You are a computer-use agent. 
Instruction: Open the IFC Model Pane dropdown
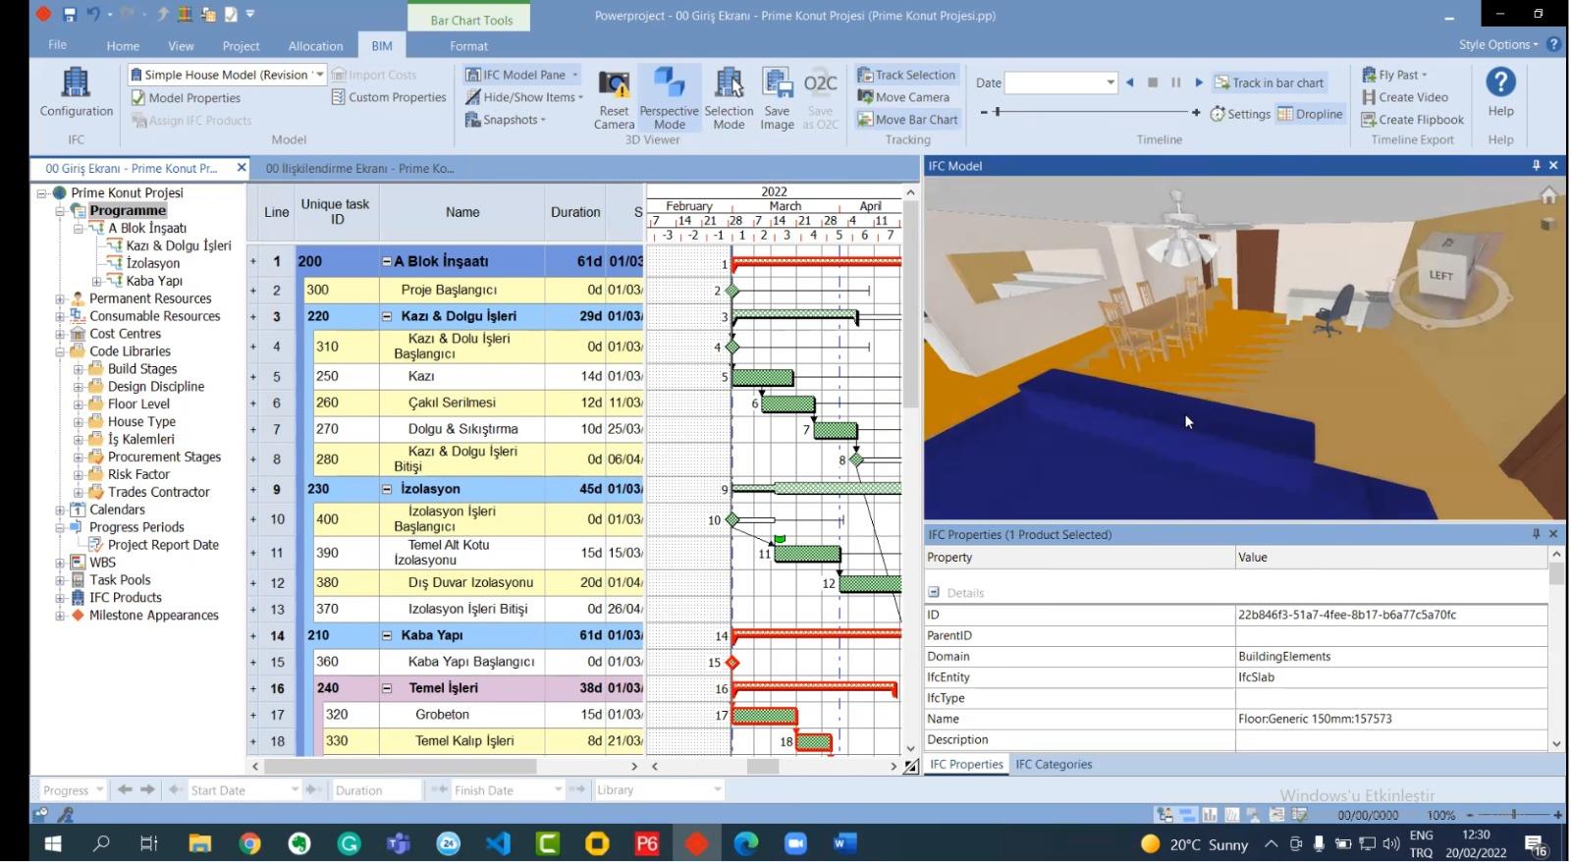point(574,75)
